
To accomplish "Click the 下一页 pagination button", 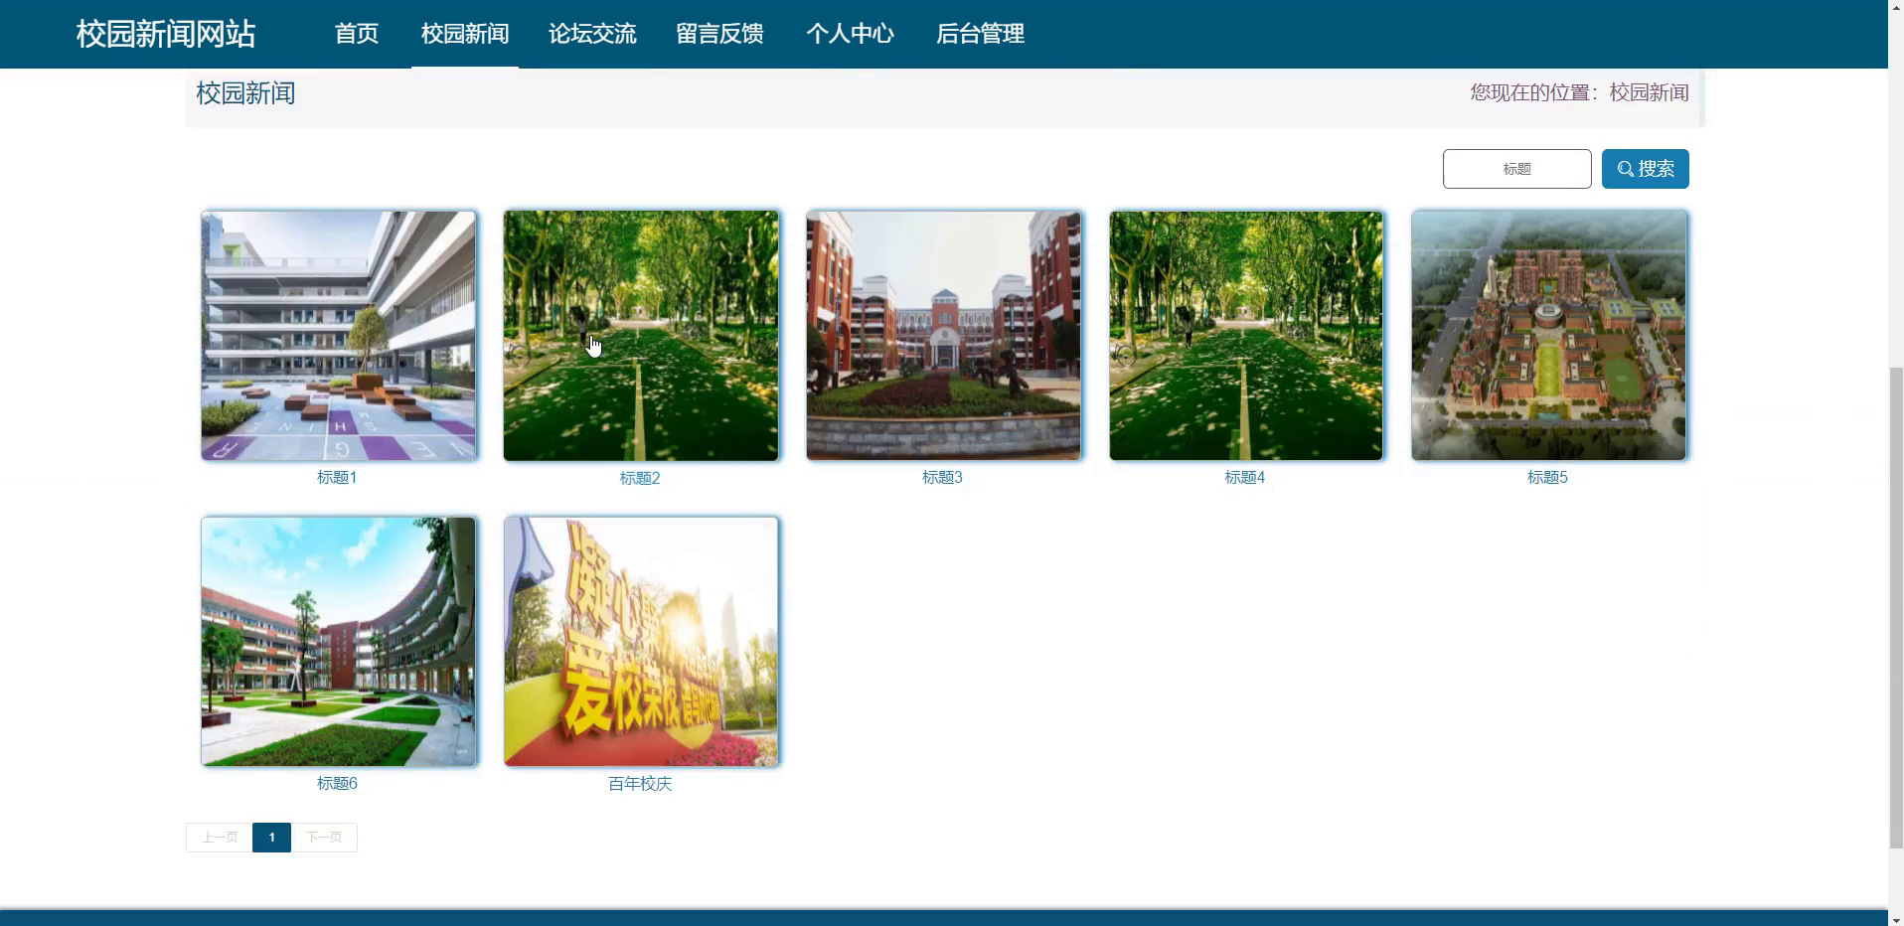I will [324, 838].
